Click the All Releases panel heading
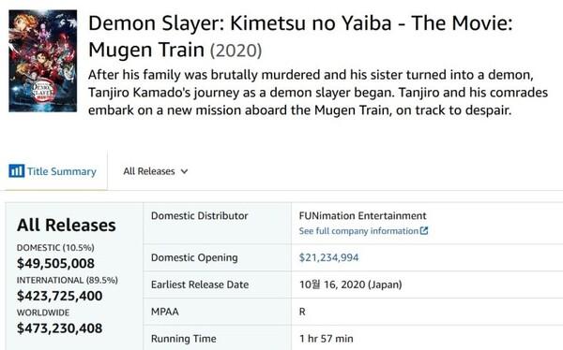563x350 pixels. click(x=67, y=225)
